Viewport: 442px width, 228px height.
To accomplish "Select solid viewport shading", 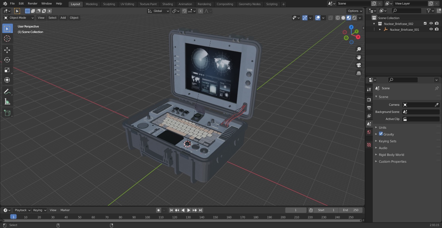I will point(343,18).
